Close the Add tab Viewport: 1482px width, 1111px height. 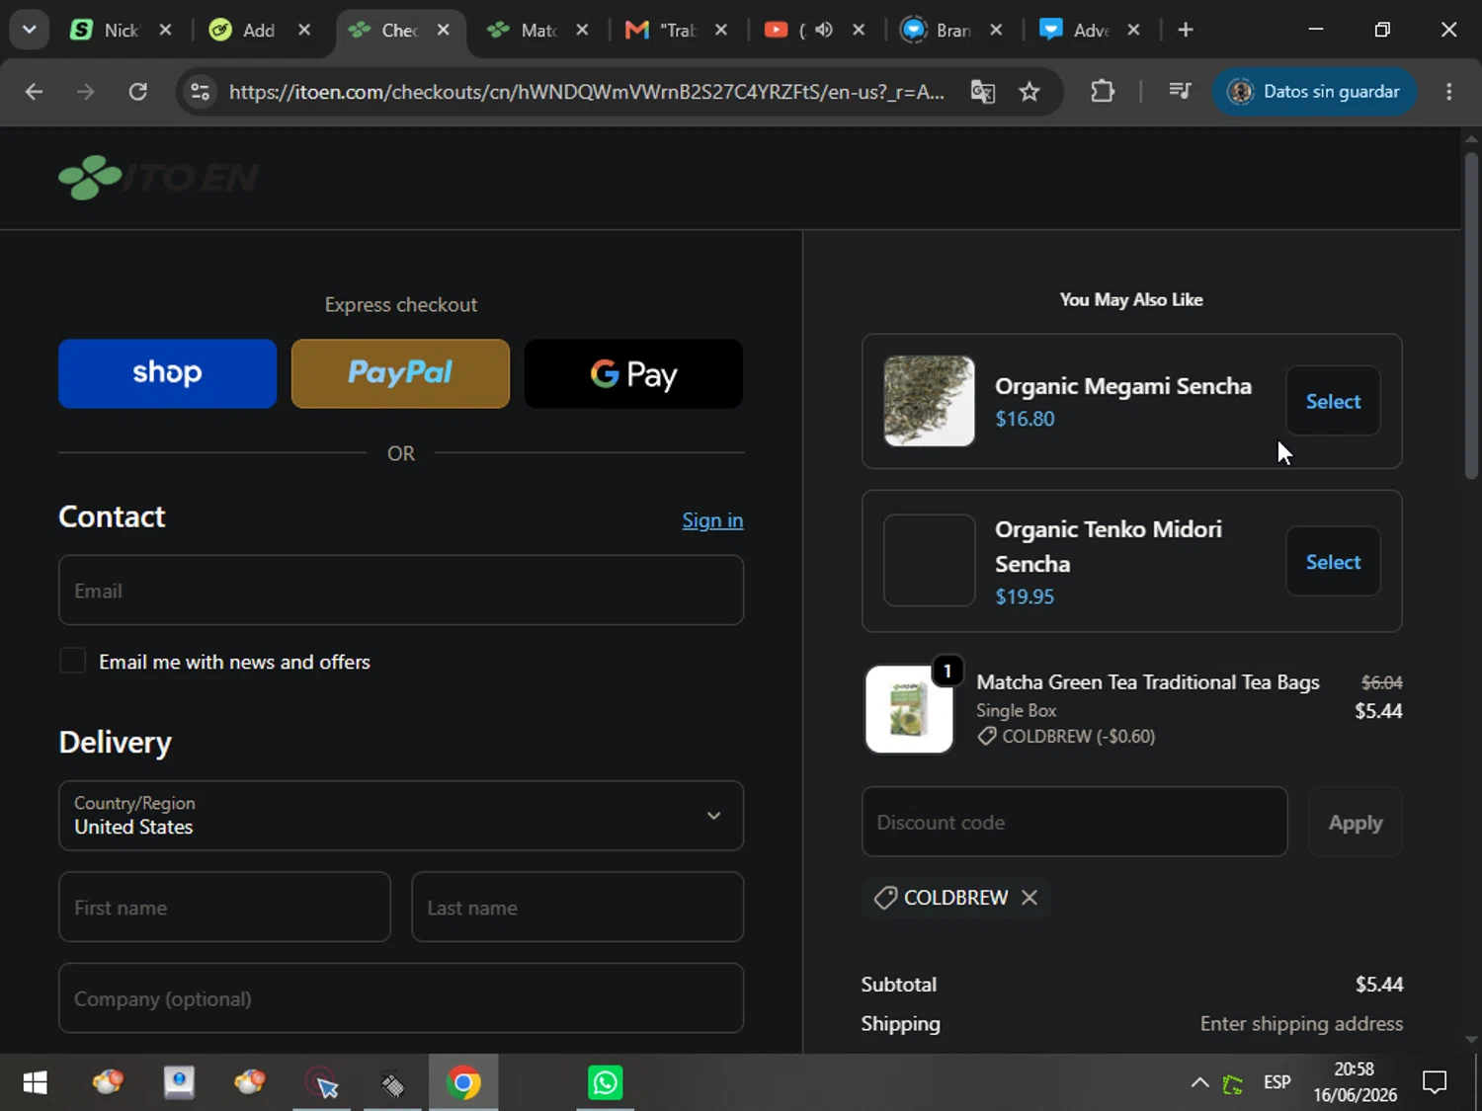304,30
